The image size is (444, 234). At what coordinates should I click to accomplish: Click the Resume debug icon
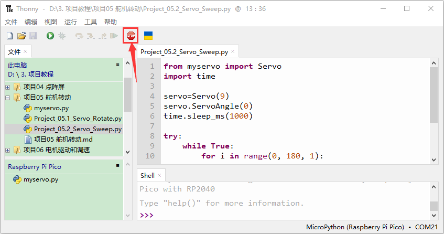coord(114,36)
